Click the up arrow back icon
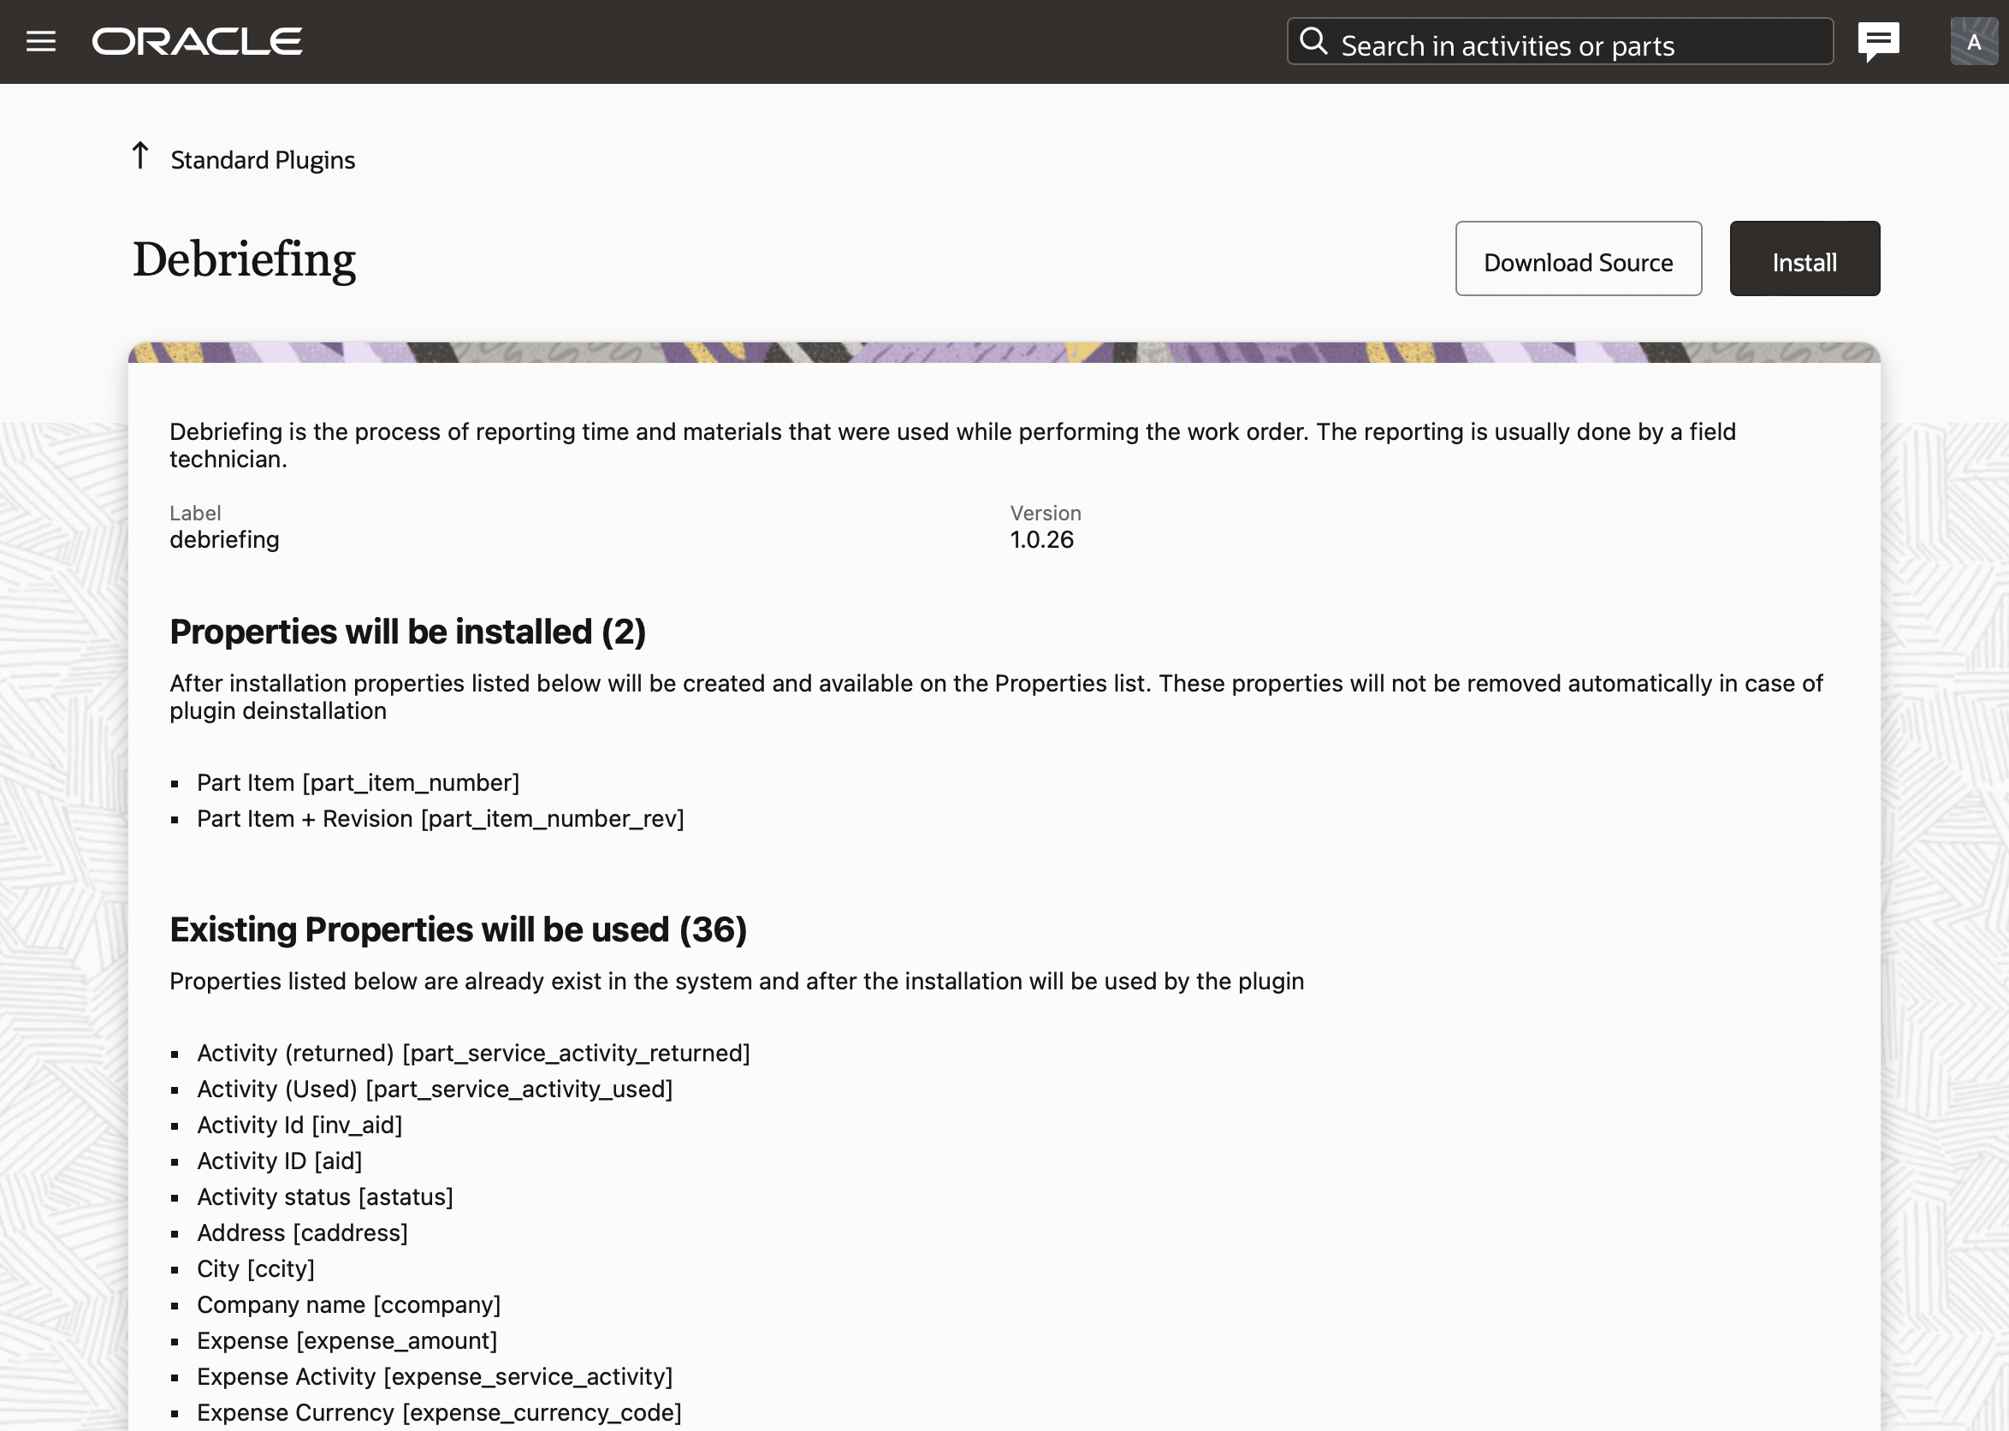2009x1431 pixels. [x=140, y=156]
